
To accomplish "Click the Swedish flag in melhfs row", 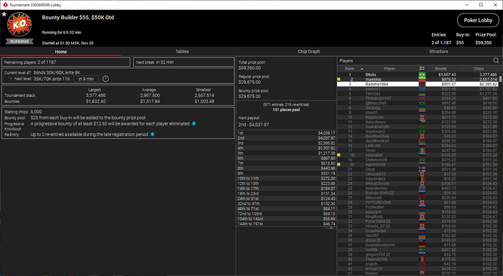I will pos(422,249).
